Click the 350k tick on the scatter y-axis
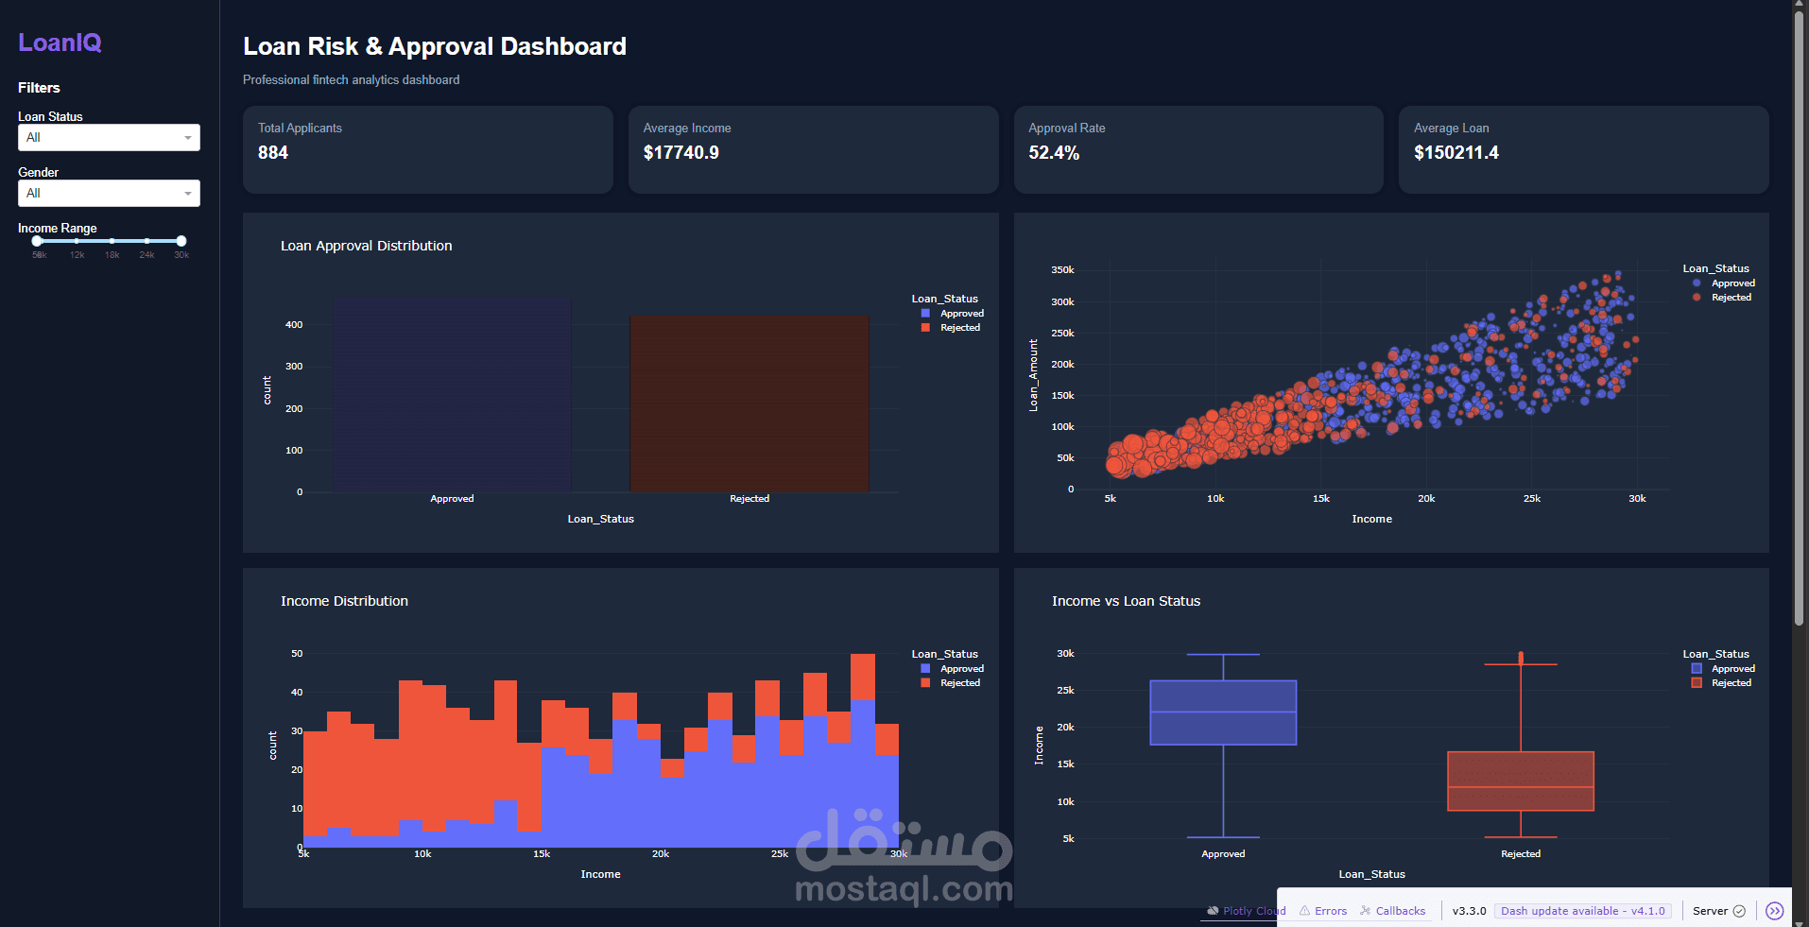The width and height of the screenshot is (1809, 927). tap(1062, 270)
